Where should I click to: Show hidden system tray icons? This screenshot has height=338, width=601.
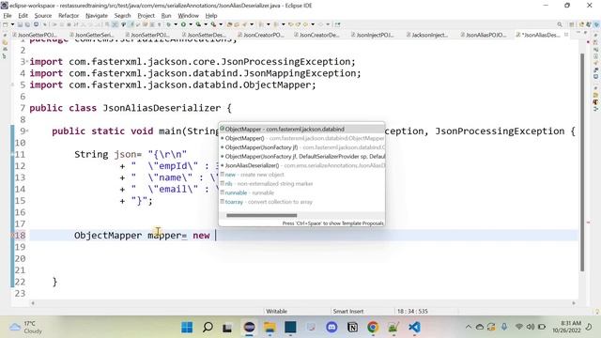tap(469, 327)
